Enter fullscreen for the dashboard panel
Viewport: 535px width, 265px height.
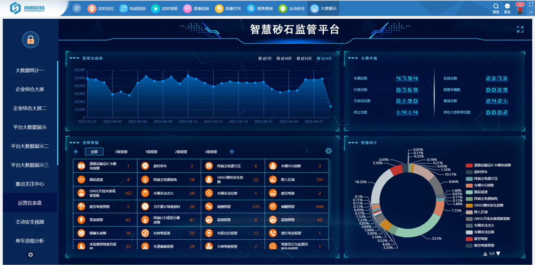pos(520,29)
